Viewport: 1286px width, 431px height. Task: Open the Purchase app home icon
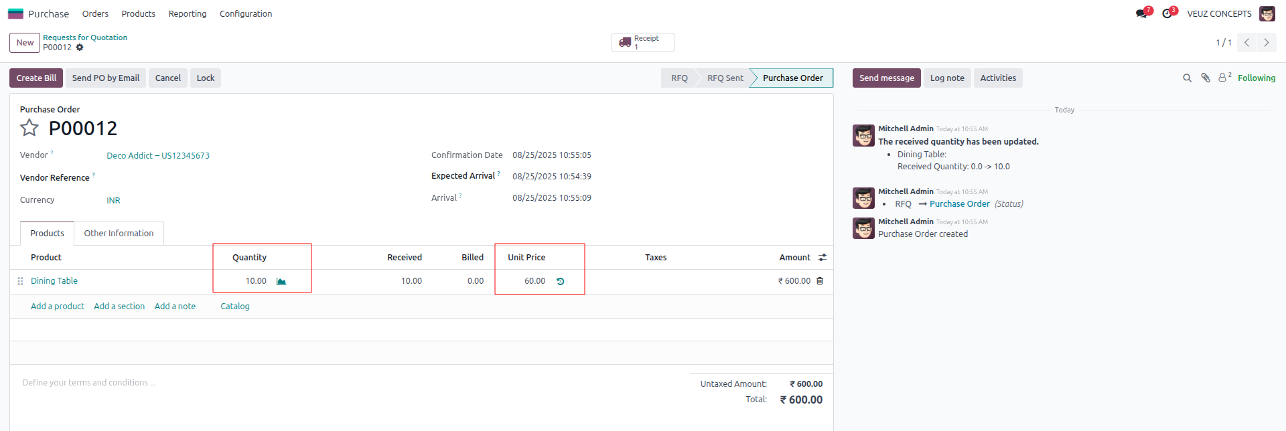pos(15,13)
